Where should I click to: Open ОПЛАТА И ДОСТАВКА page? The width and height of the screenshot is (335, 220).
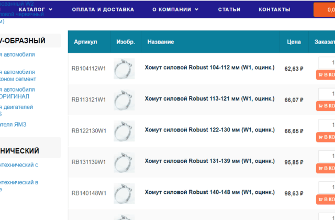tap(103, 9)
